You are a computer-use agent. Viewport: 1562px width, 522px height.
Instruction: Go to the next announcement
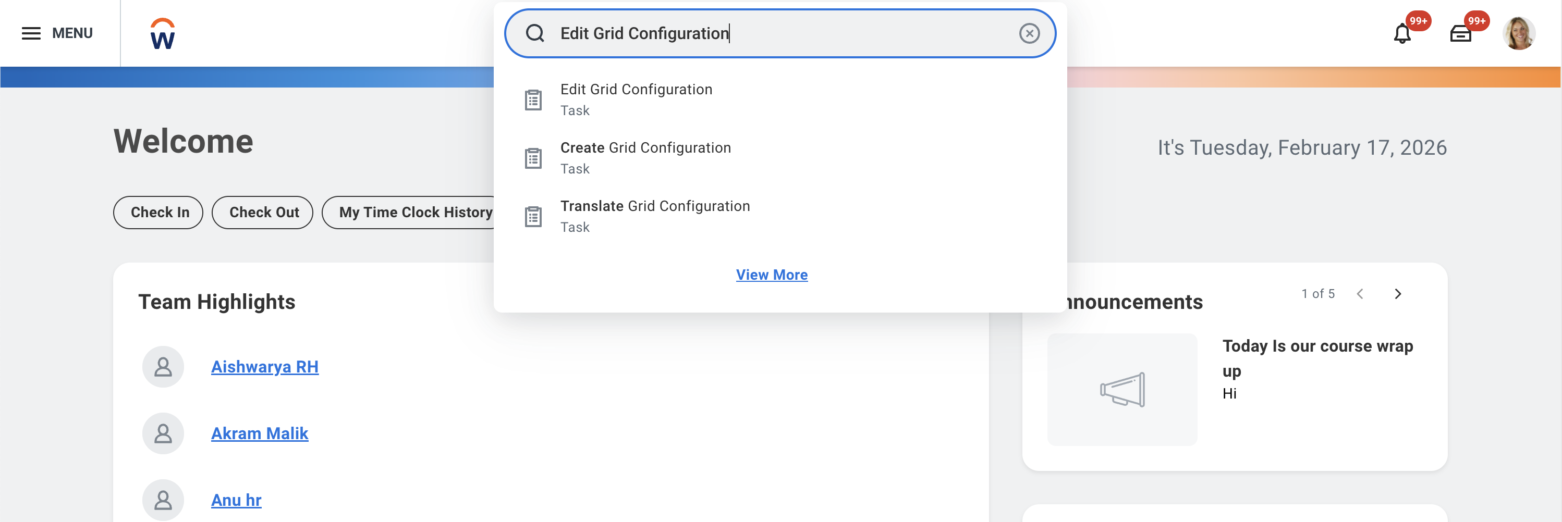[1398, 294]
